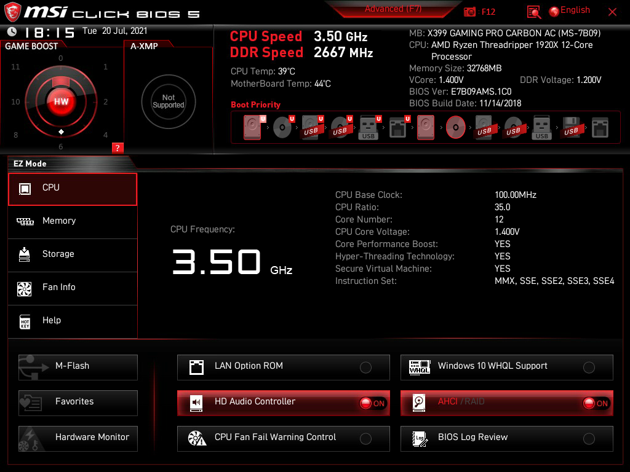Open the Memory tab
Screen dimensions: 630x472
73,221
